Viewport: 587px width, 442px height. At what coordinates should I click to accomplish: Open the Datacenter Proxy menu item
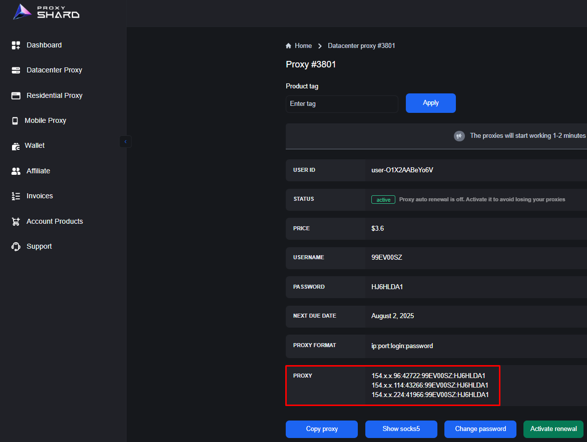[54, 70]
